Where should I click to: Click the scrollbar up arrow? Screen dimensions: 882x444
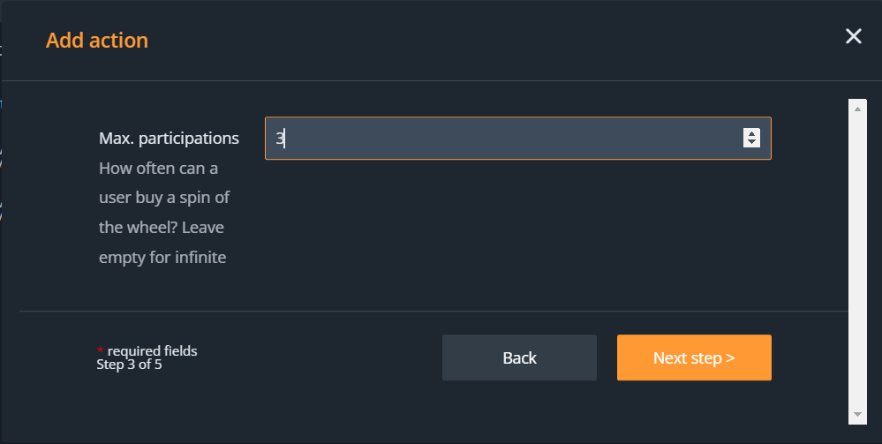[x=856, y=107]
